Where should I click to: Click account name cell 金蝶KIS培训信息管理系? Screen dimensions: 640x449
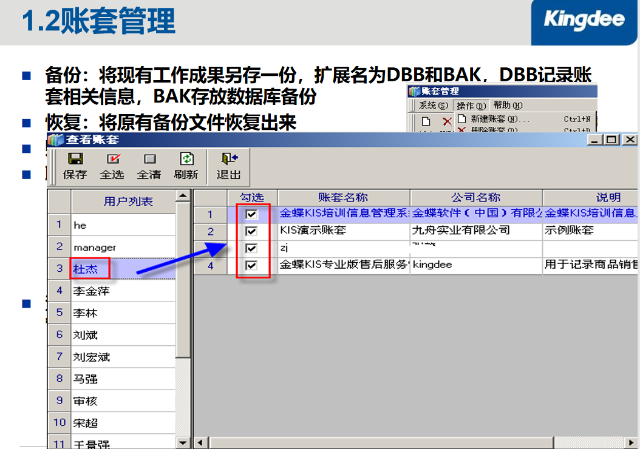[x=344, y=214]
